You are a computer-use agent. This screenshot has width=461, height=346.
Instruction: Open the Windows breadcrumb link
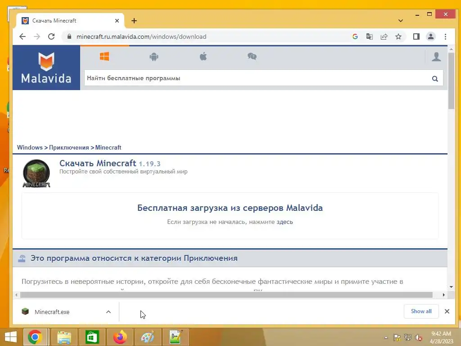tap(30, 147)
